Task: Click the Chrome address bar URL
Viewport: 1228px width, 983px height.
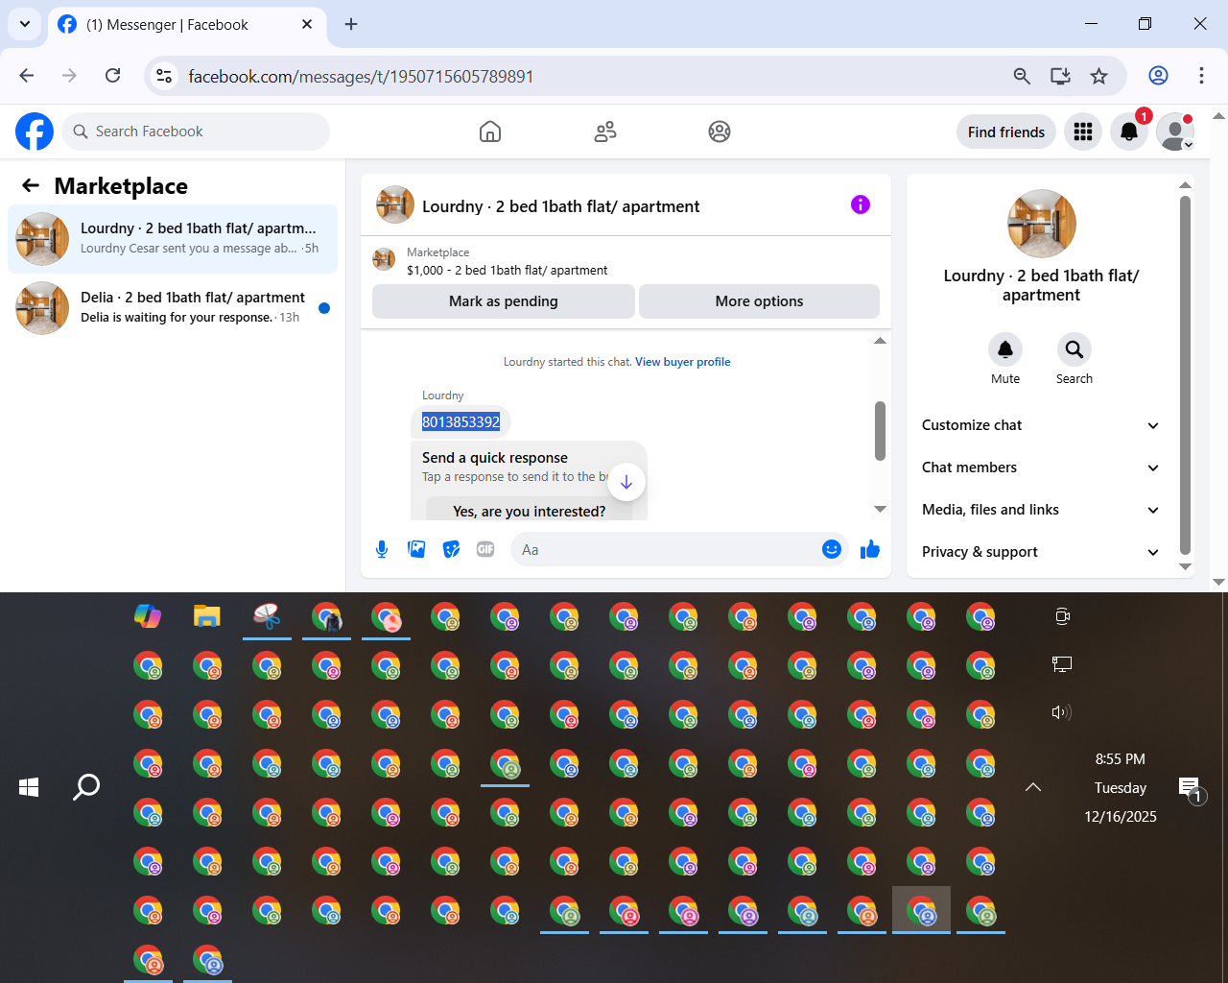Action: pyautogui.click(x=361, y=77)
